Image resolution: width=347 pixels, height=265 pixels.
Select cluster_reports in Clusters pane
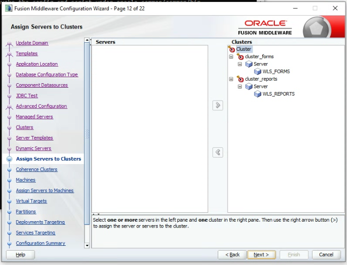tap(261, 79)
